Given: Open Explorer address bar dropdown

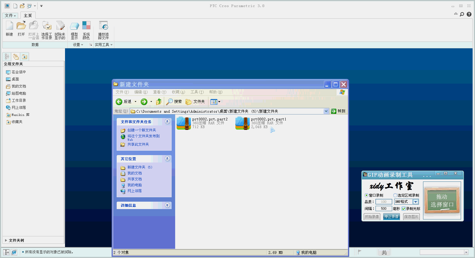Looking at the screenshot, I should coord(326,111).
